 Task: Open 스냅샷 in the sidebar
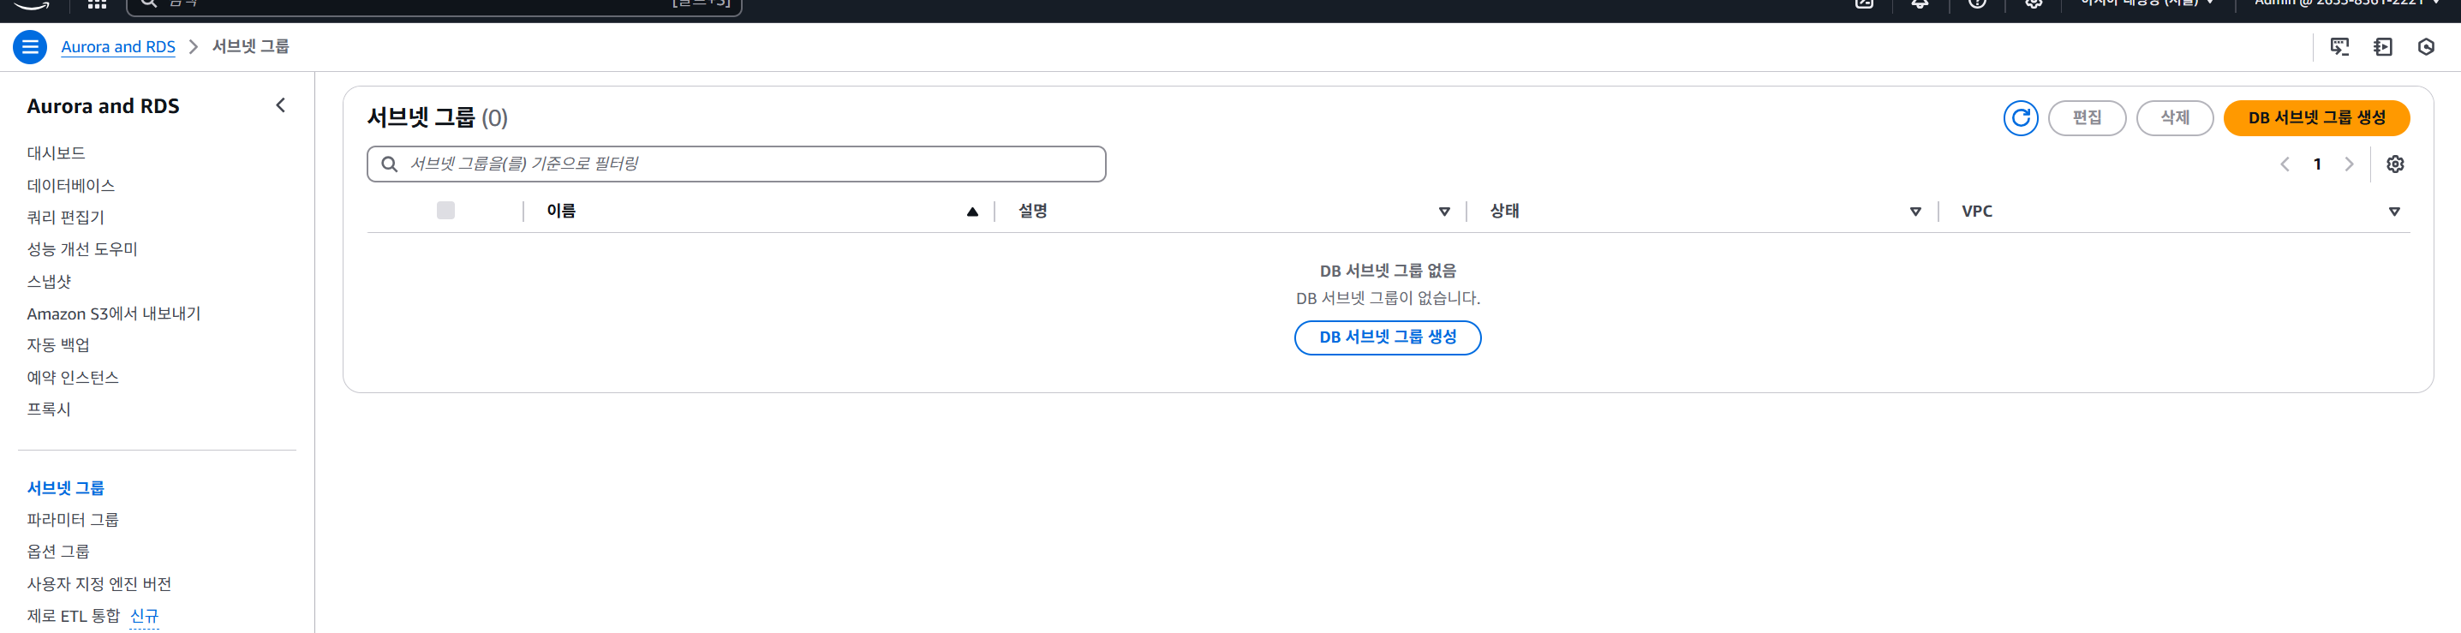[x=49, y=282]
